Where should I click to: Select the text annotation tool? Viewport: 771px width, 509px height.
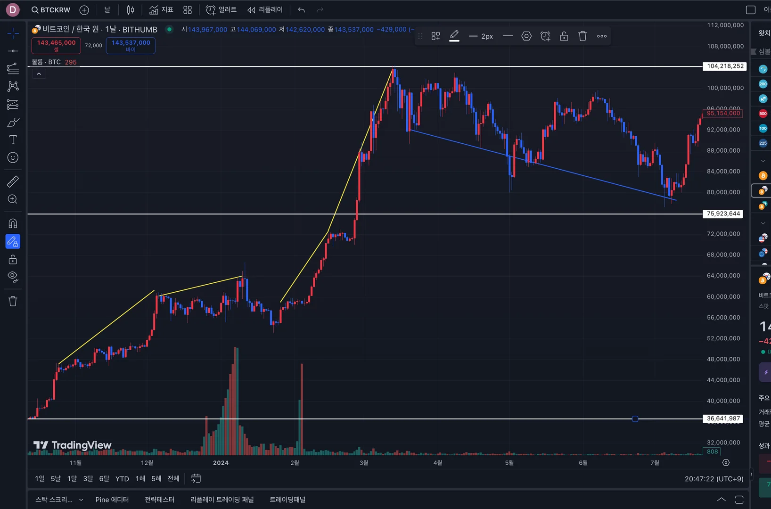point(13,140)
